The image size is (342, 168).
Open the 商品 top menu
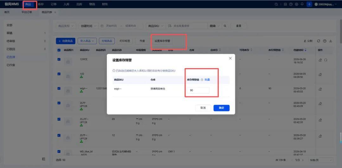point(28,4)
